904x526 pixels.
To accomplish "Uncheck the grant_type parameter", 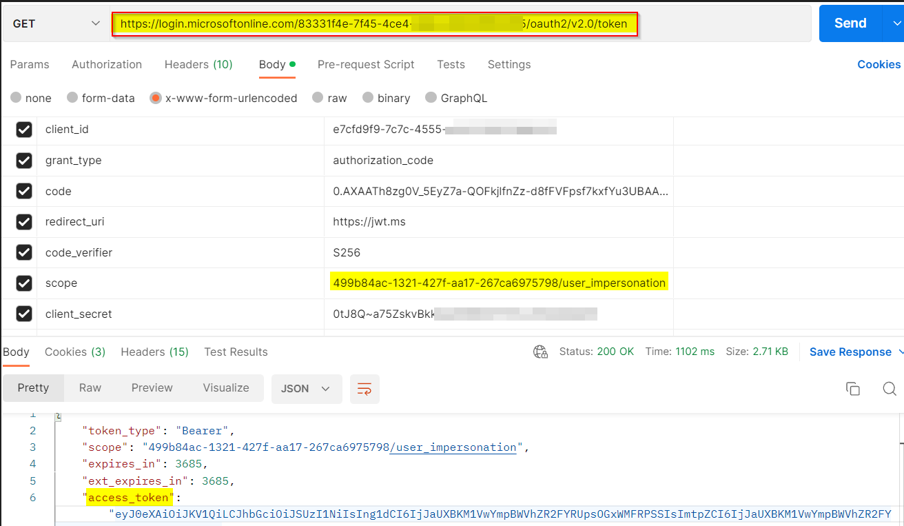I will (24, 161).
